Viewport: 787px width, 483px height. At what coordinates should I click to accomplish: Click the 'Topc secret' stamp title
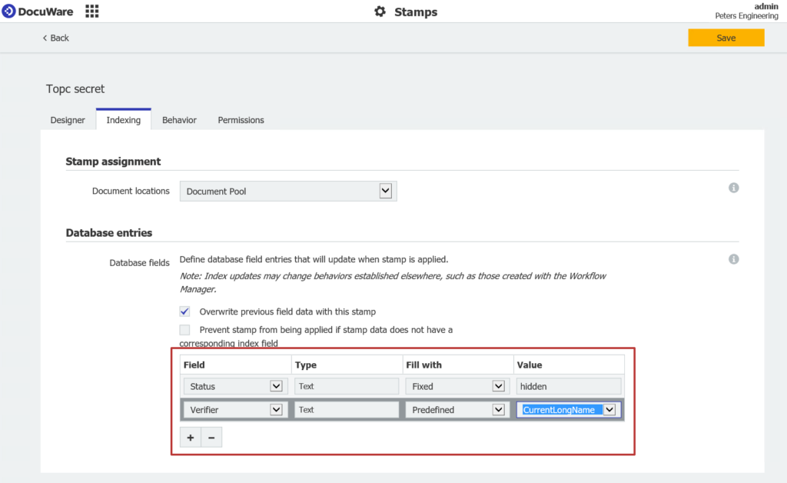(75, 89)
